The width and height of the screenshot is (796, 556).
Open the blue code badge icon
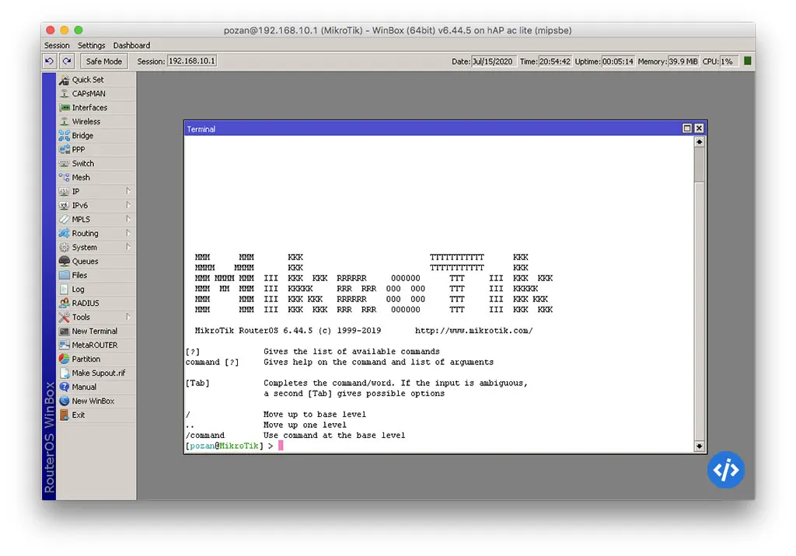click(726, 470)
